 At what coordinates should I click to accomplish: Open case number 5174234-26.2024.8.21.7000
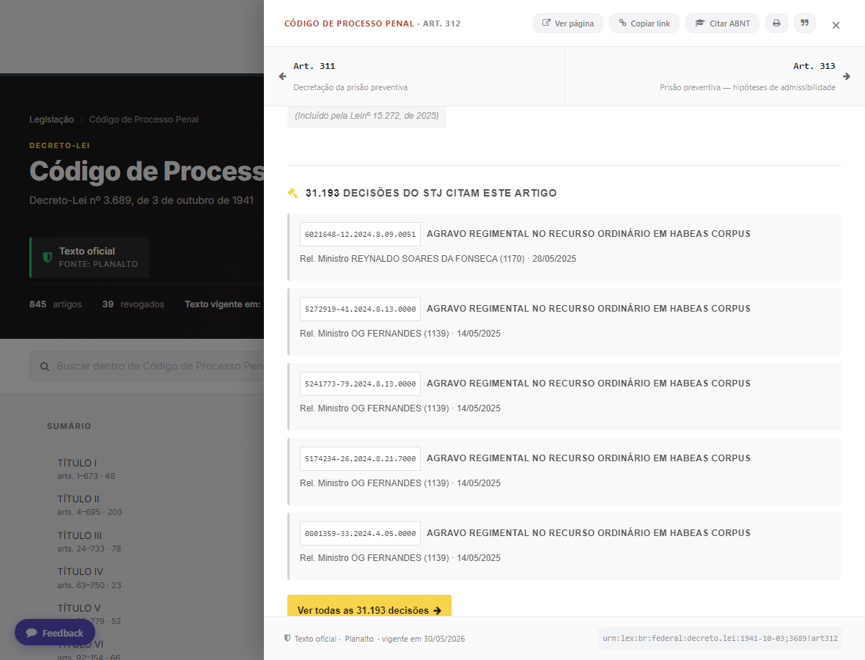[360, 458]
